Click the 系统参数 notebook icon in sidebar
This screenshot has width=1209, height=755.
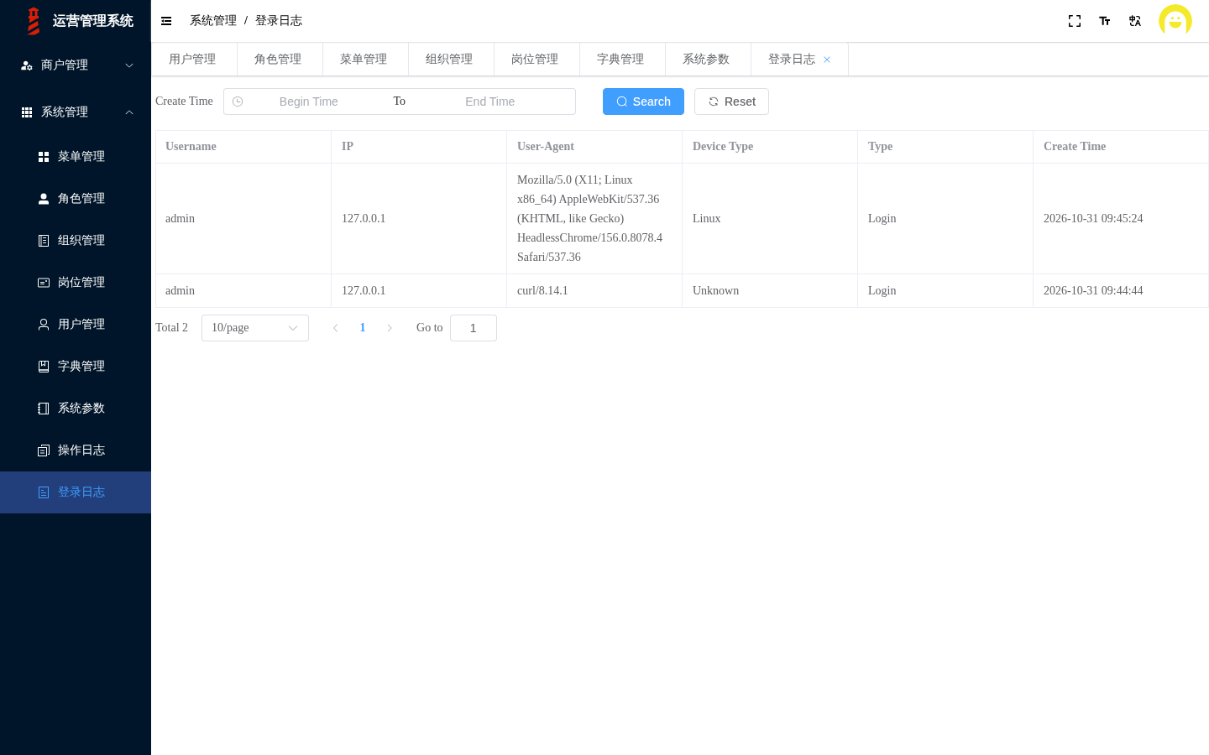[44, 409]
